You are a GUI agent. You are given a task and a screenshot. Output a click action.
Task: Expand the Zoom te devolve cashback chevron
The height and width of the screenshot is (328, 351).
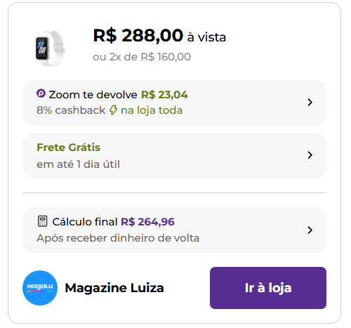click(x=310, y=103)
